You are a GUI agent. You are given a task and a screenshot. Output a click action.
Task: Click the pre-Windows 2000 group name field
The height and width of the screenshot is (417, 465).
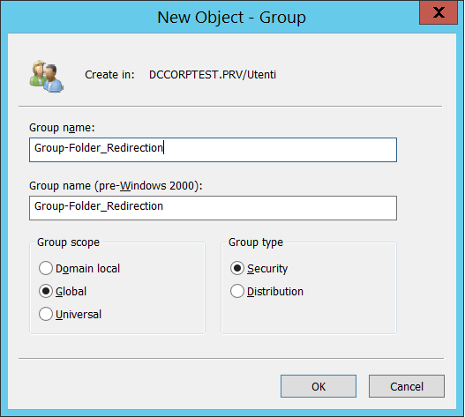[x=213, y=208]
